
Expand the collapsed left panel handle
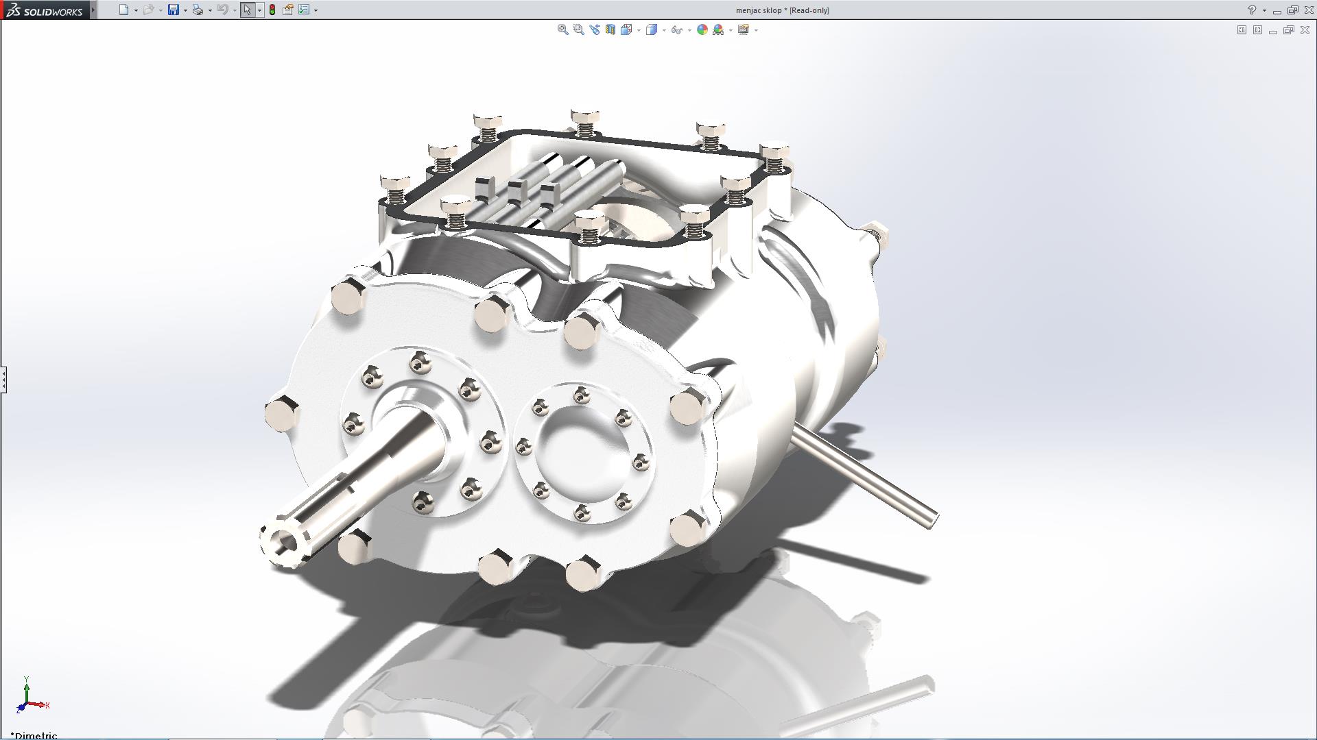click(x=3, y=379)
